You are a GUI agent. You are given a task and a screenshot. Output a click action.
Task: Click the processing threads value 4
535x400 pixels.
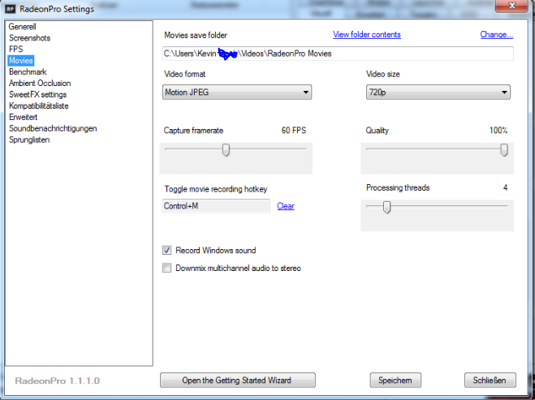[505, 187]
